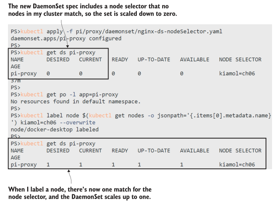Screen dimensions: 280x205
Task: Click the AVAILABLE value of 1
Action: [x=181, y=164]
